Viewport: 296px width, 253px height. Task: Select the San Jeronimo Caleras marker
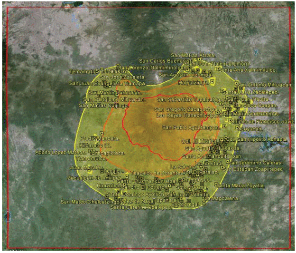point(227,162)
